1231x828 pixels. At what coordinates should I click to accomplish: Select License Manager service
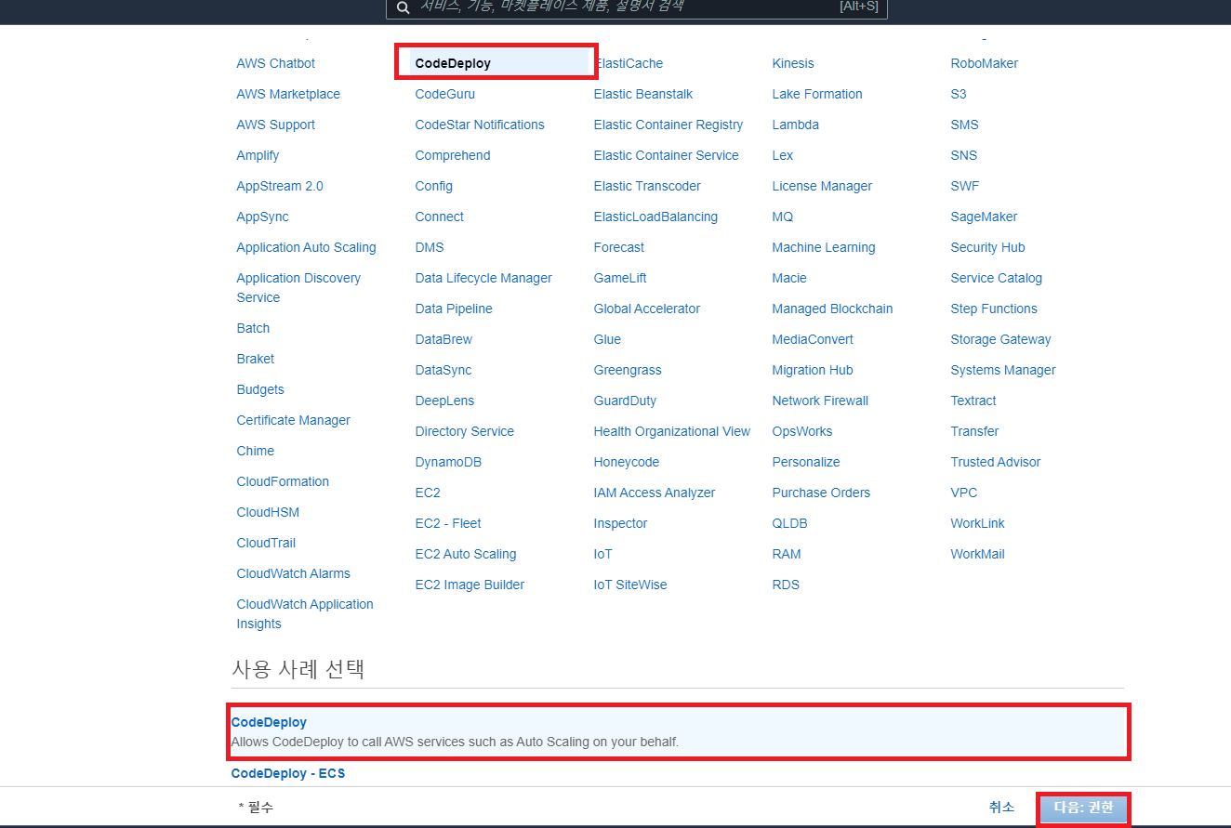[822, 186]
